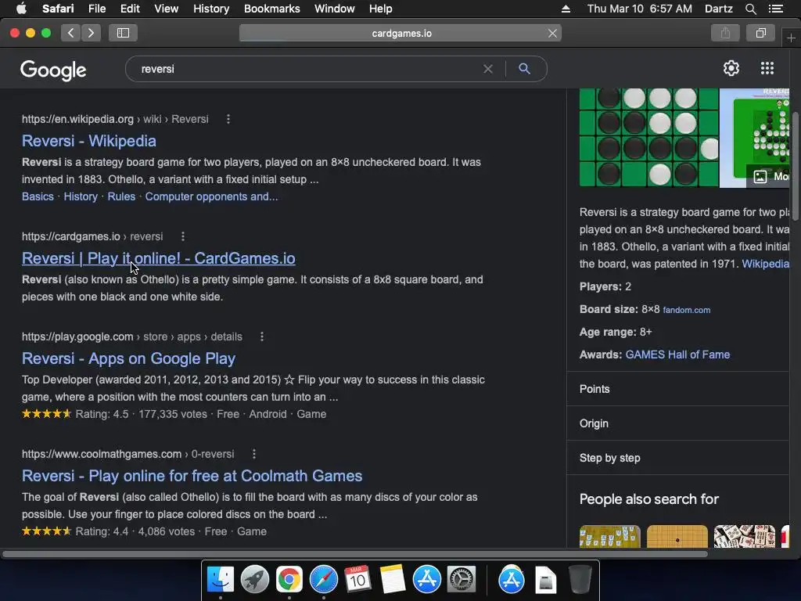Open the Edit menu
The width and height of the screenshot is (801, 601).
pos(130,9)
